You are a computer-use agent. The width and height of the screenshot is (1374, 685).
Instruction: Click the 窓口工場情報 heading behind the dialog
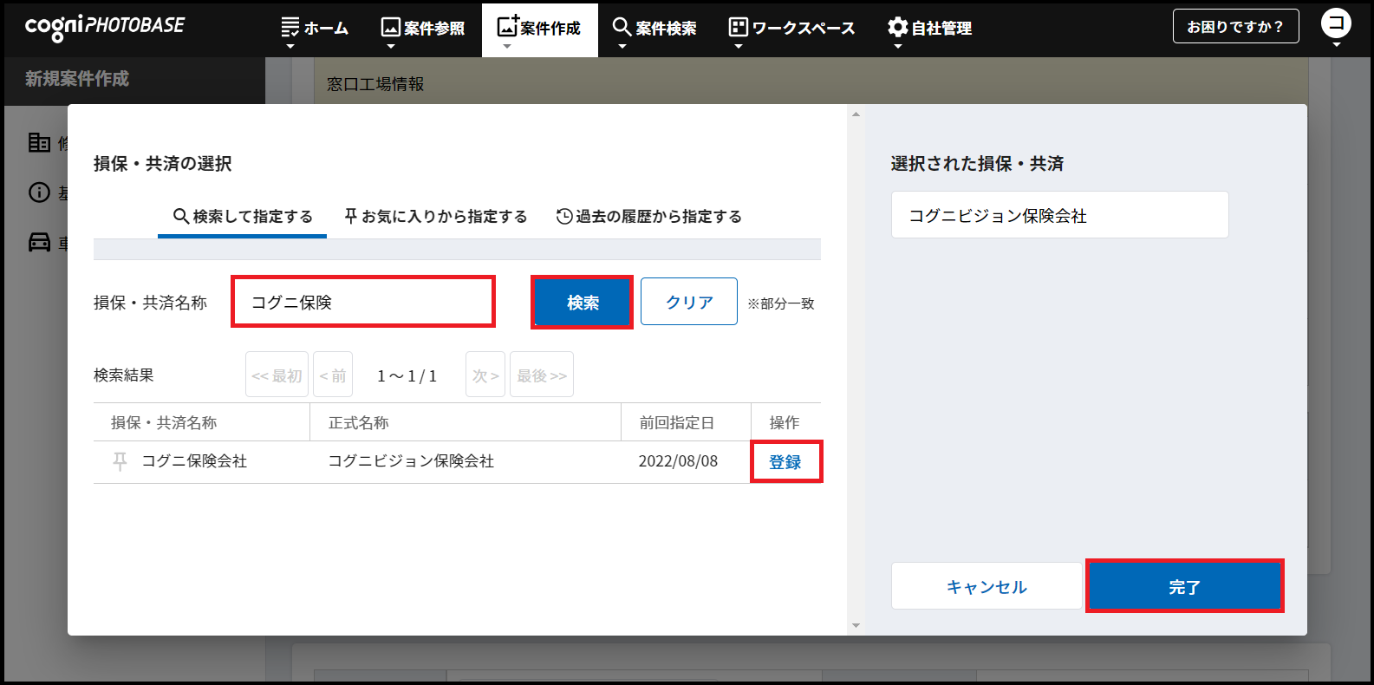tap(375, 84)
